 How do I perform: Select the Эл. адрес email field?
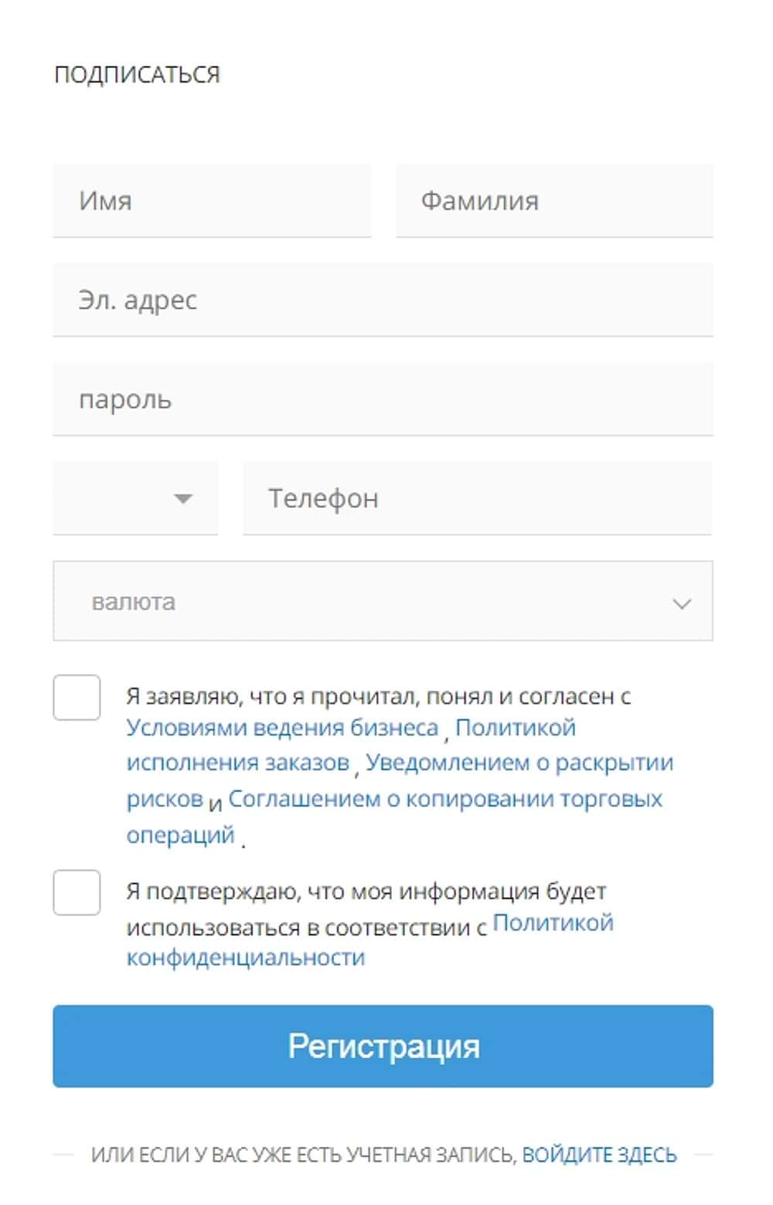(x=383, y=300)
